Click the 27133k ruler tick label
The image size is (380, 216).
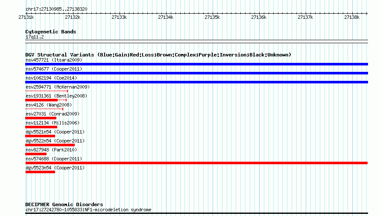[119, 17]
